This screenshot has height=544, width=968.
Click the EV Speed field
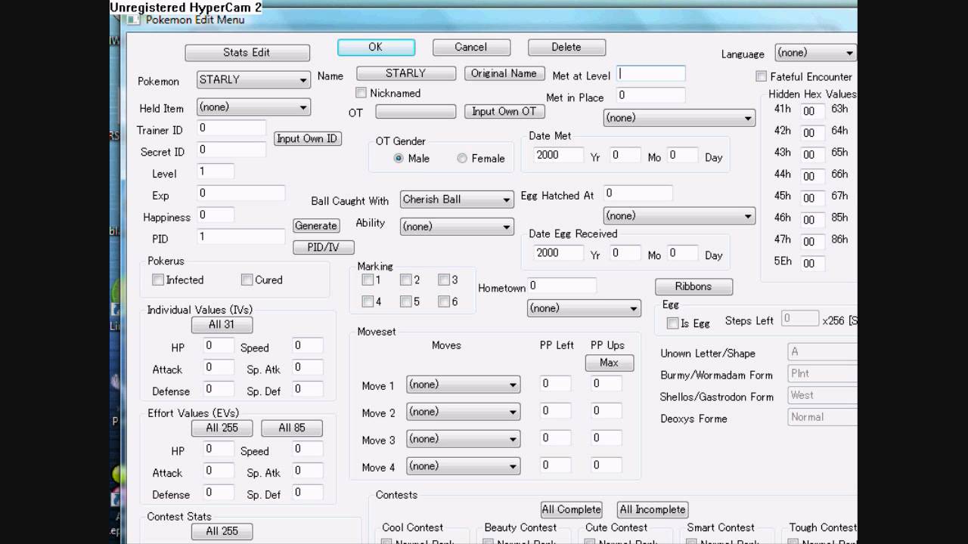[308, 449]
